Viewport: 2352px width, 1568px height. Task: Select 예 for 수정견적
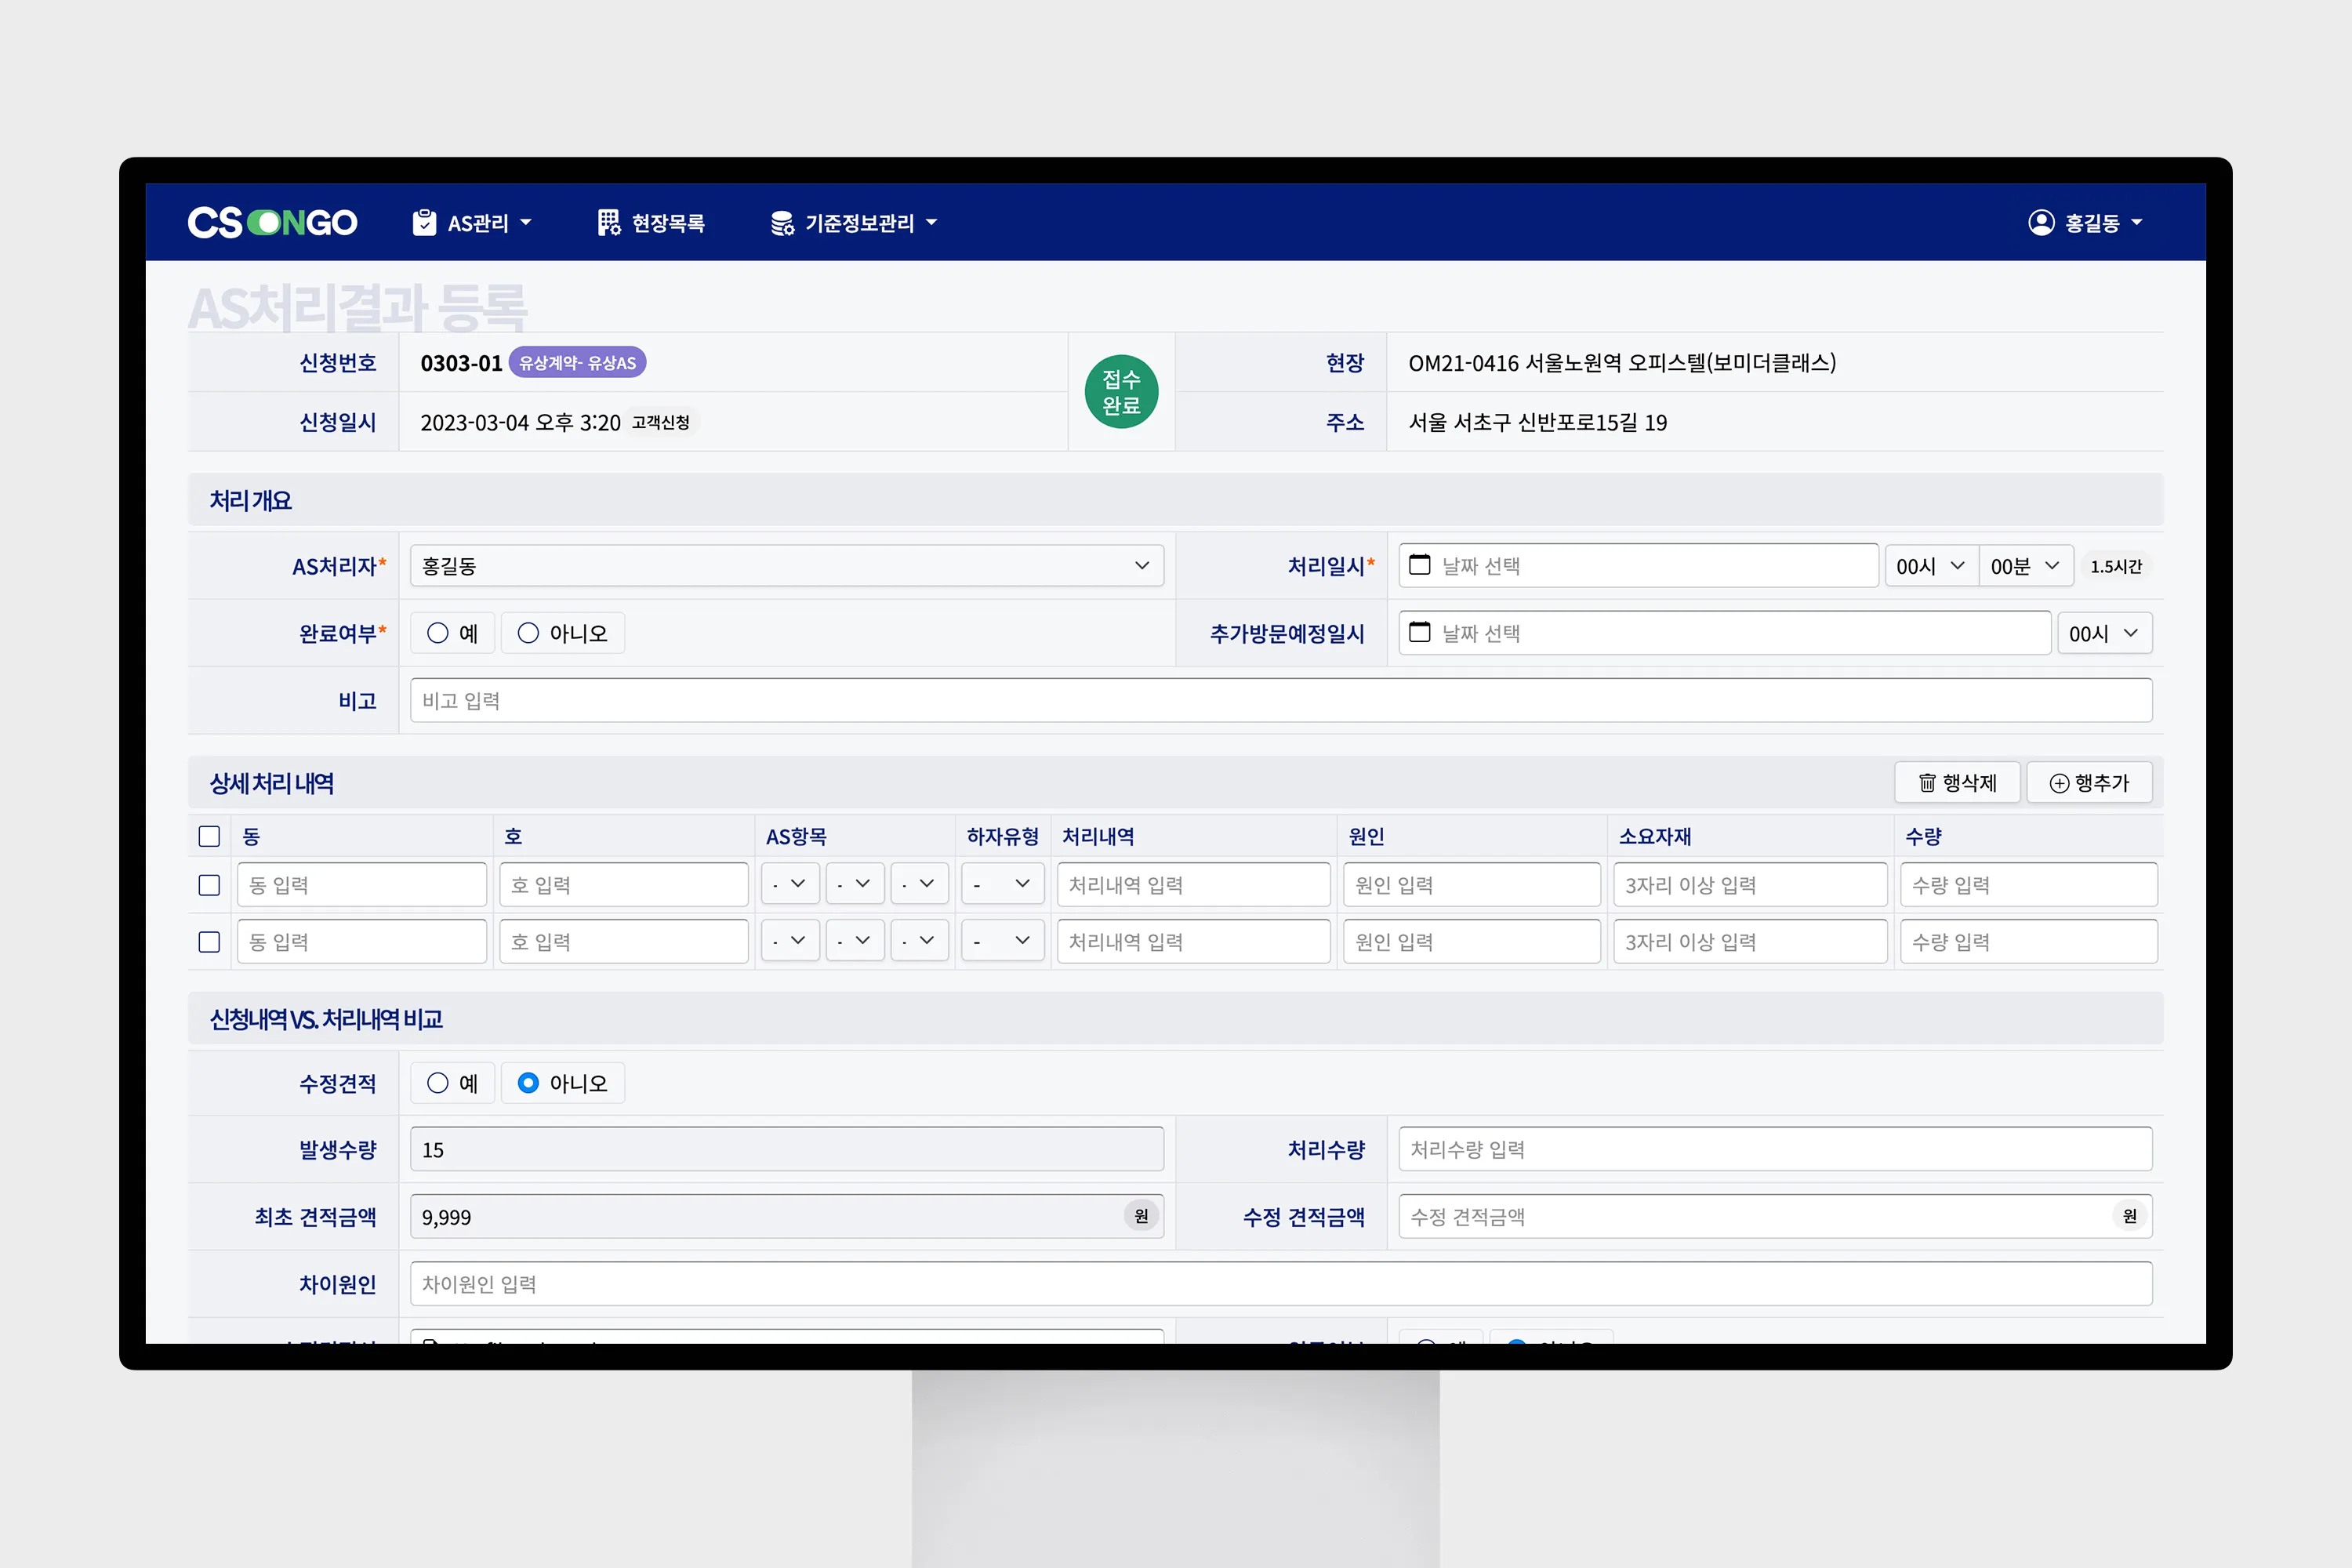(438, 1083)
